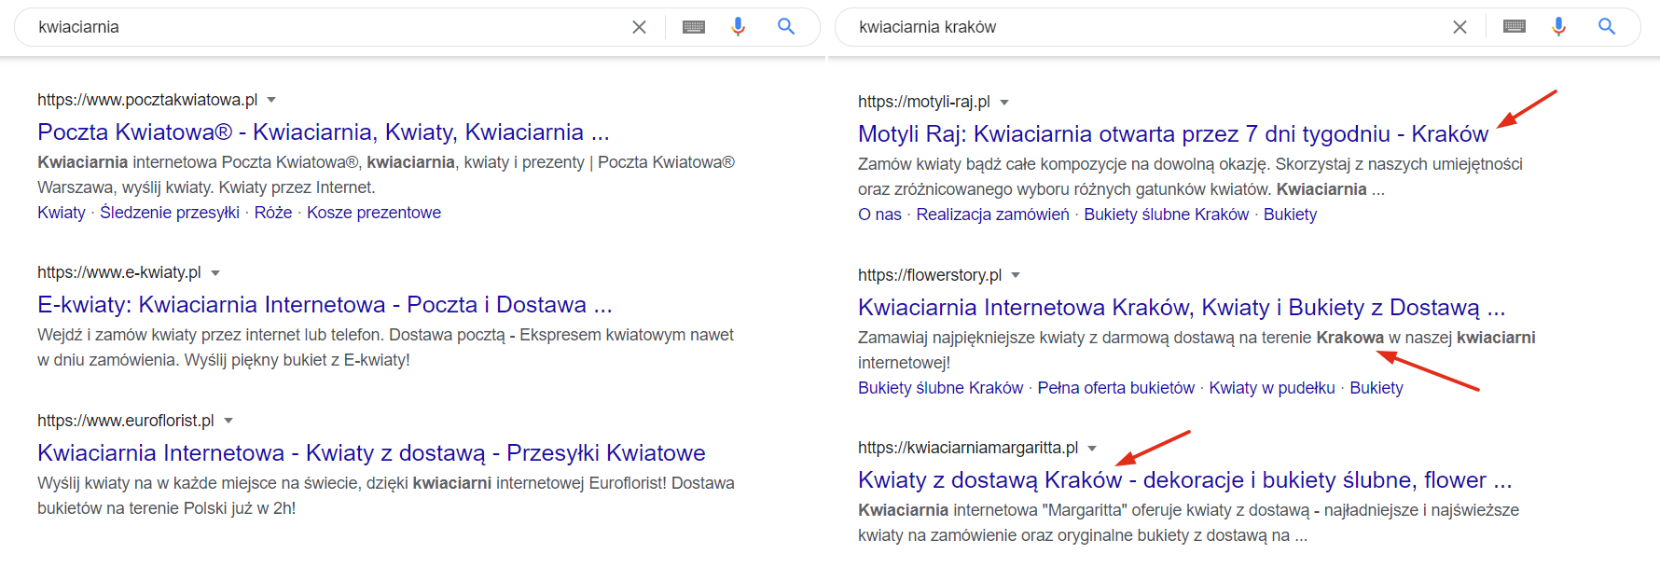This screenshot has height=568, width=1660.
Task: Expand dropdown arrow next to kwiaciarniamargaritta.pl URL
Action: click(1092, 449)
